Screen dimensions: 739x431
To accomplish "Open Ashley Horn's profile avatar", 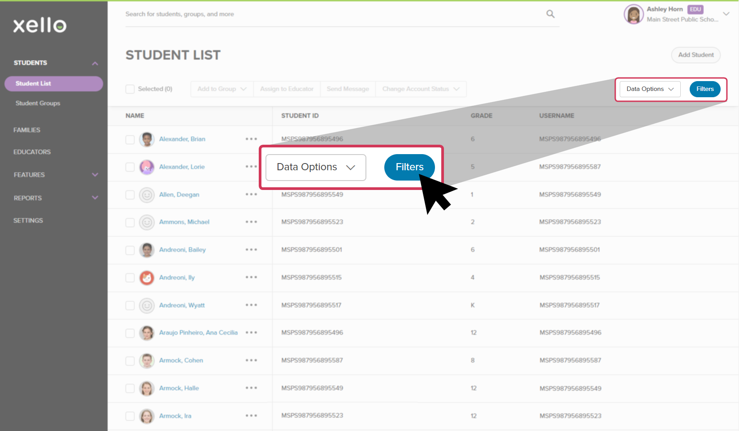I will coord(633,14).
